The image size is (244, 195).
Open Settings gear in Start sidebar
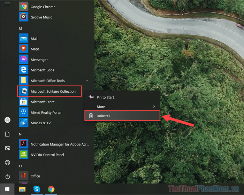coord(7,162)
